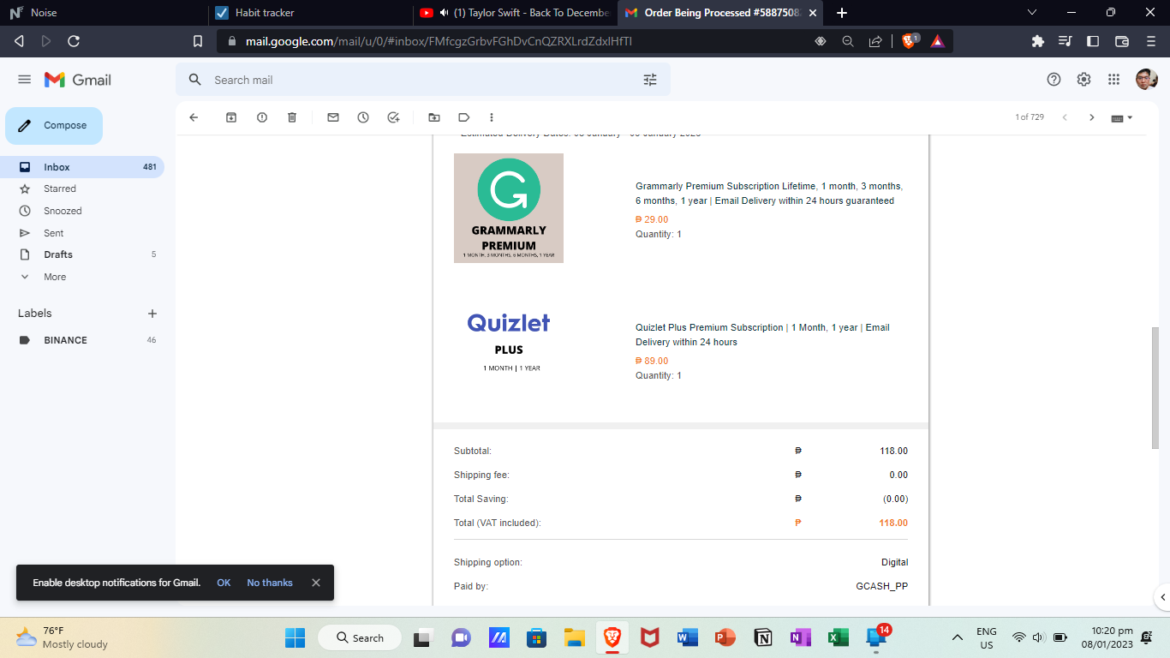Dismiss the desktop notifications prompt
Viewport: 1170px width, 658px height.
click(x=316, y=583)
